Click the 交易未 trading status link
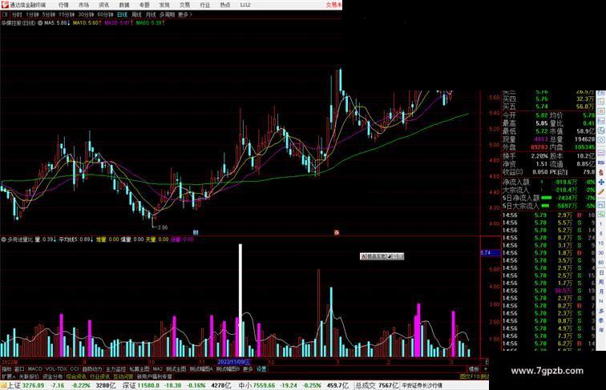Image resolution: width=606 pixels, height=390 pixels. (334, 5)
